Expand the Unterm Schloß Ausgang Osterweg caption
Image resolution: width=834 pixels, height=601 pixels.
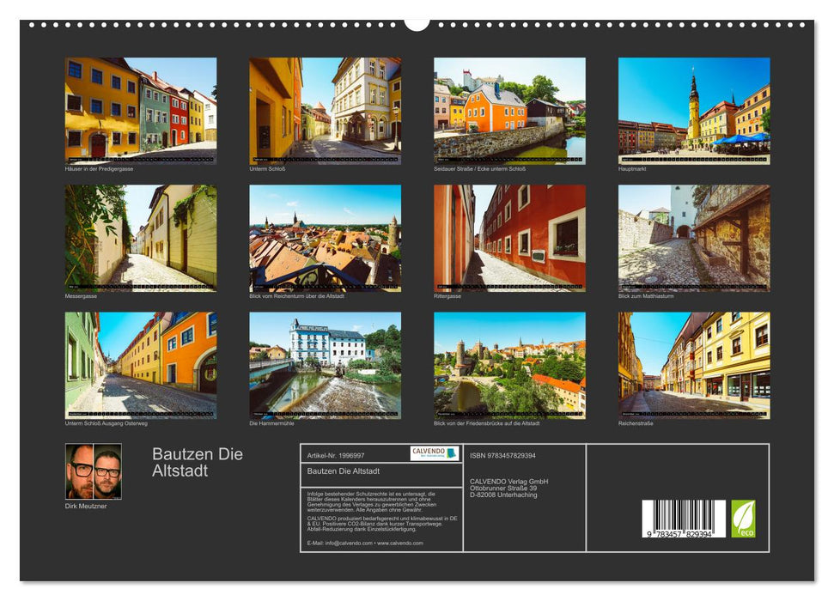[107, 422]
